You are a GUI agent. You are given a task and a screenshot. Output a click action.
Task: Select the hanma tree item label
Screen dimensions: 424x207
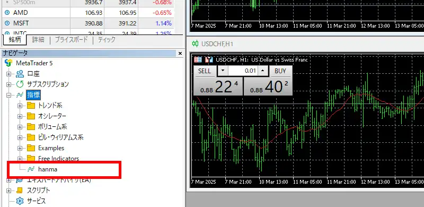point(48,169)
